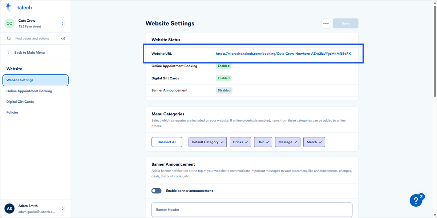This screenshot has height=218, width=437.
Task: Click the Unselect All button
Action: pos(167,142)
